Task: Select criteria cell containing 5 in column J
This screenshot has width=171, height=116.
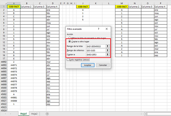Action: click(x=83, y=20)
